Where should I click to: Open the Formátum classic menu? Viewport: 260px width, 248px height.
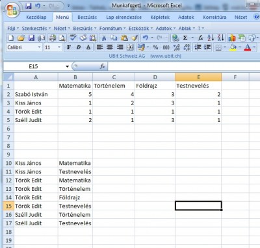pyautogui.click(x=112, y=29)
